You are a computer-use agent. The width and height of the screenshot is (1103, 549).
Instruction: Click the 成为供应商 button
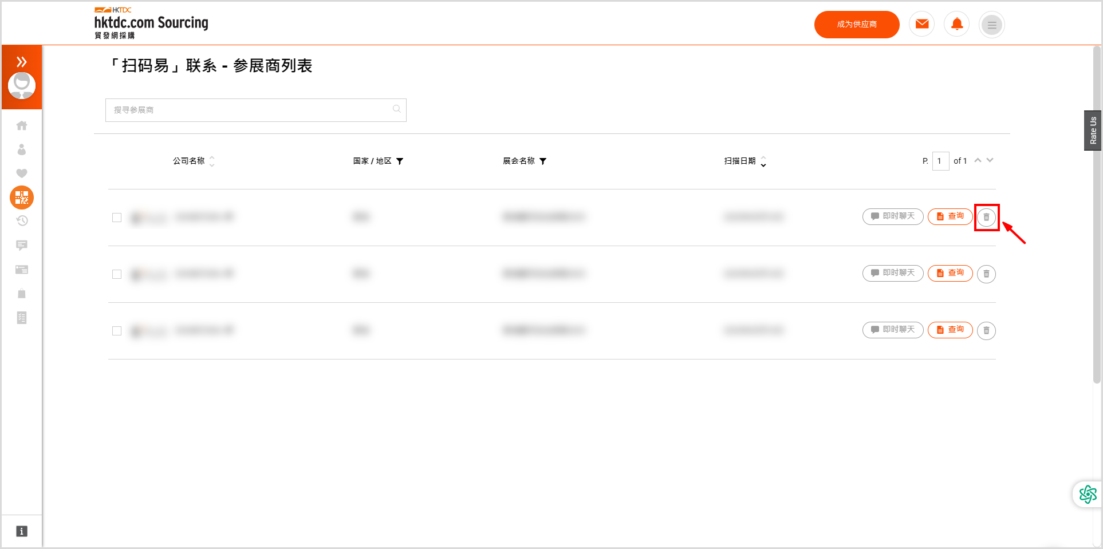tap(857, 25)
